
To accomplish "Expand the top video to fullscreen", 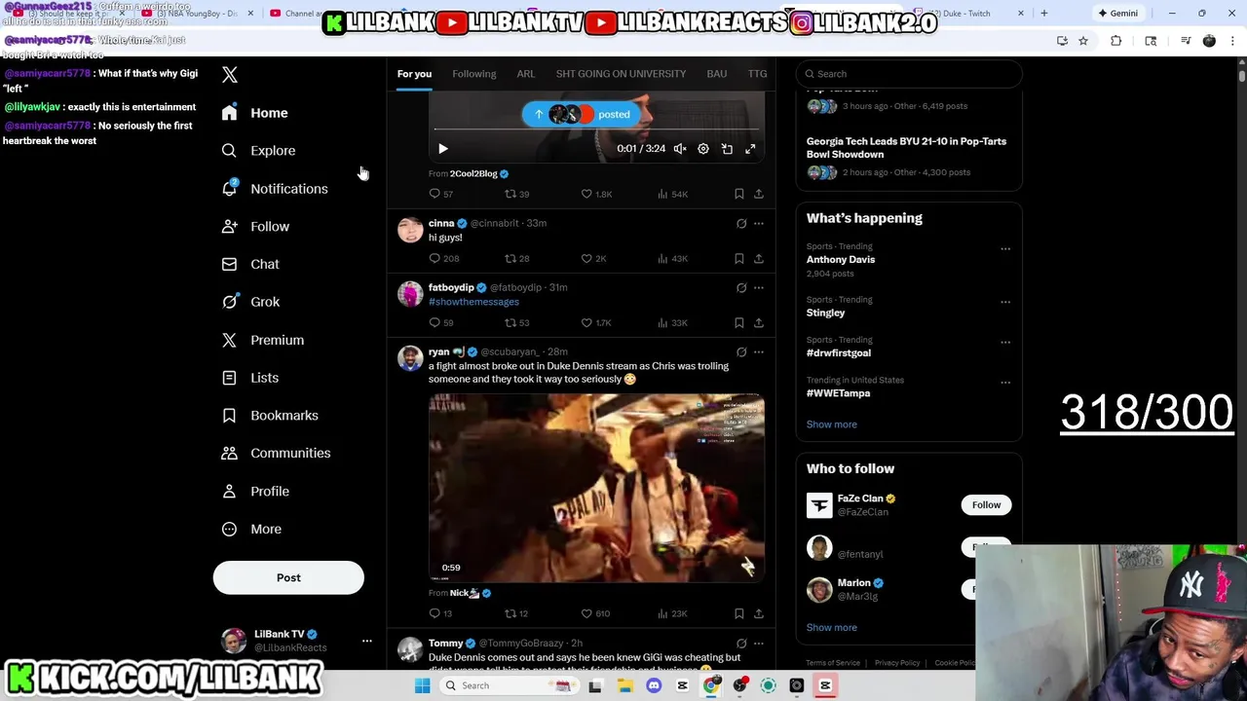I will tap(750, 149).
